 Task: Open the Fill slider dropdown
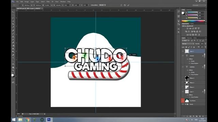205,47
